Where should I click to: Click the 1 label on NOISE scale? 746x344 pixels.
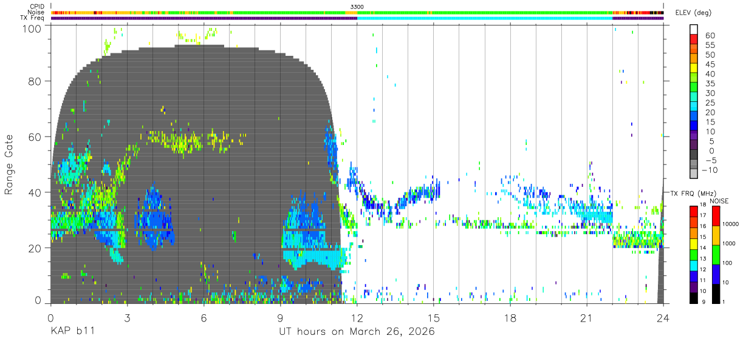723,302
